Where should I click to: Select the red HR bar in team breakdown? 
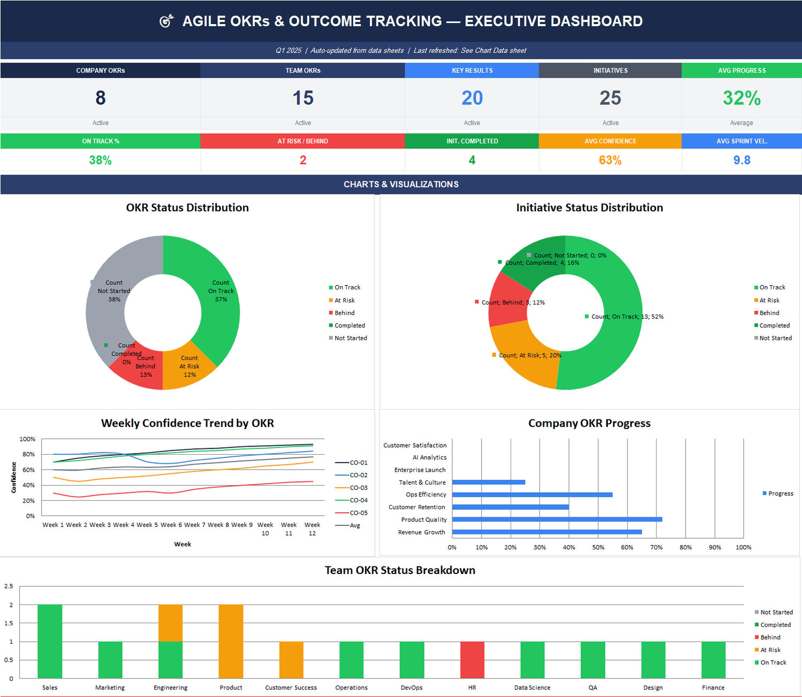(472, 660)
